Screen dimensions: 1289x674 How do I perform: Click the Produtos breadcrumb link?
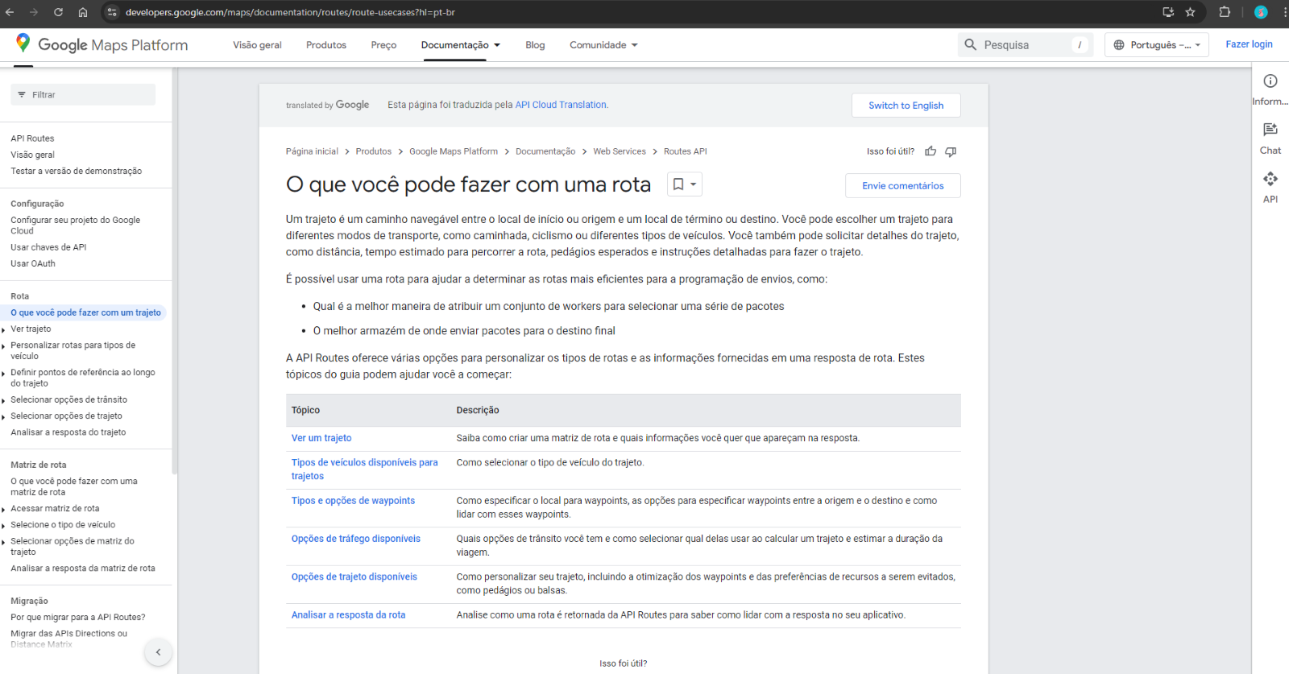tap(374, 151)
